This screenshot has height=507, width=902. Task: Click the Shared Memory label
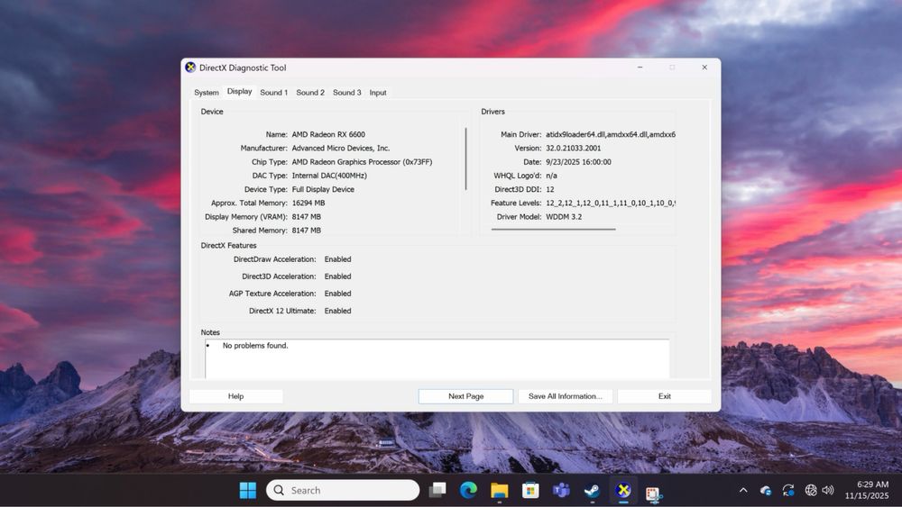260,231
